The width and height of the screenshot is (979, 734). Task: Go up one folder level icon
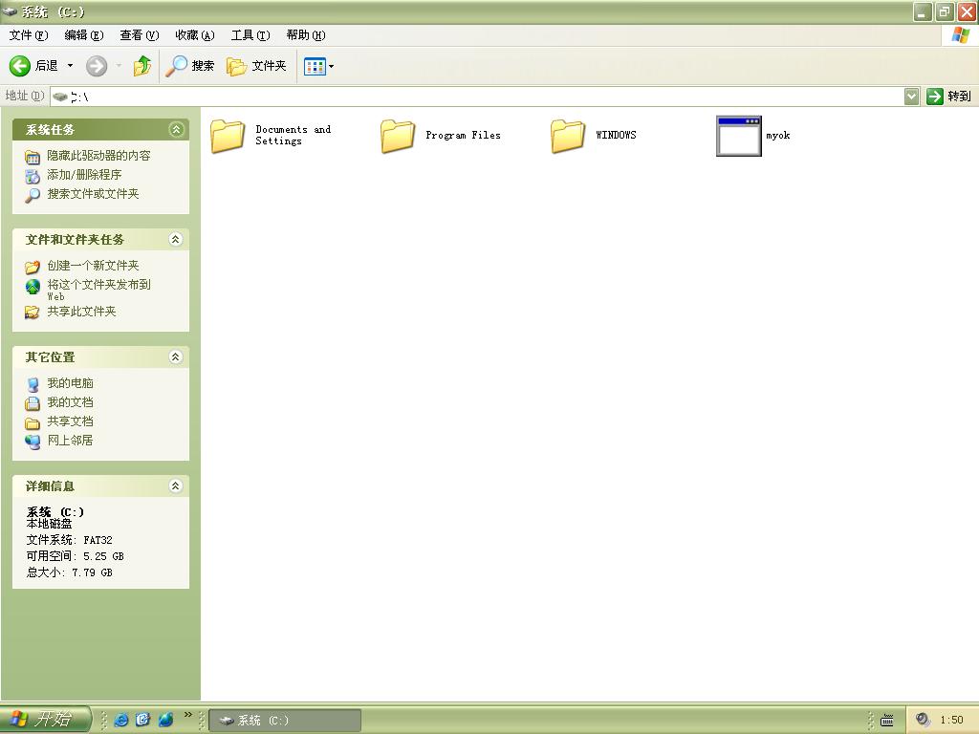142,66
